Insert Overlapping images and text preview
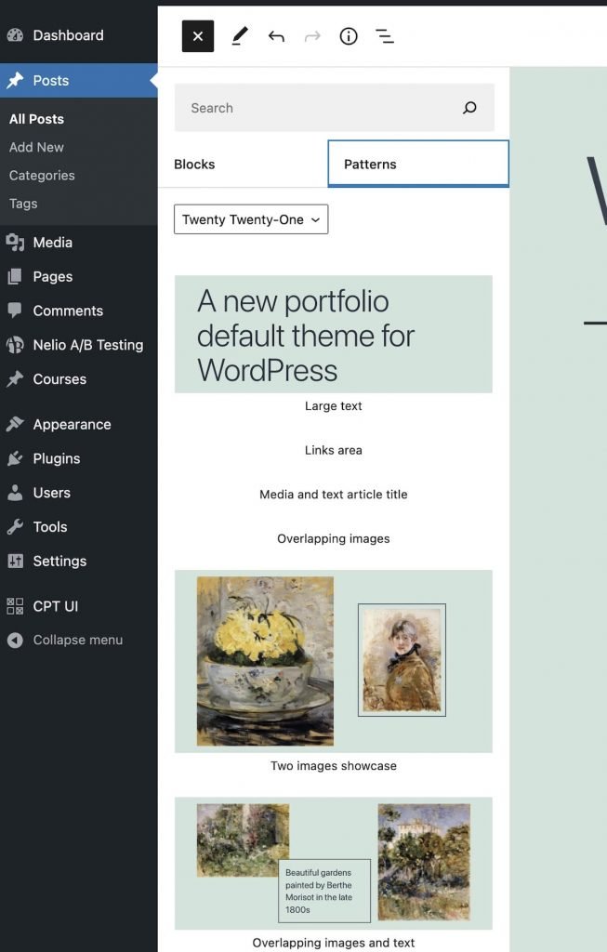This screenshot has height=952, width=607. tap(333, 864)
